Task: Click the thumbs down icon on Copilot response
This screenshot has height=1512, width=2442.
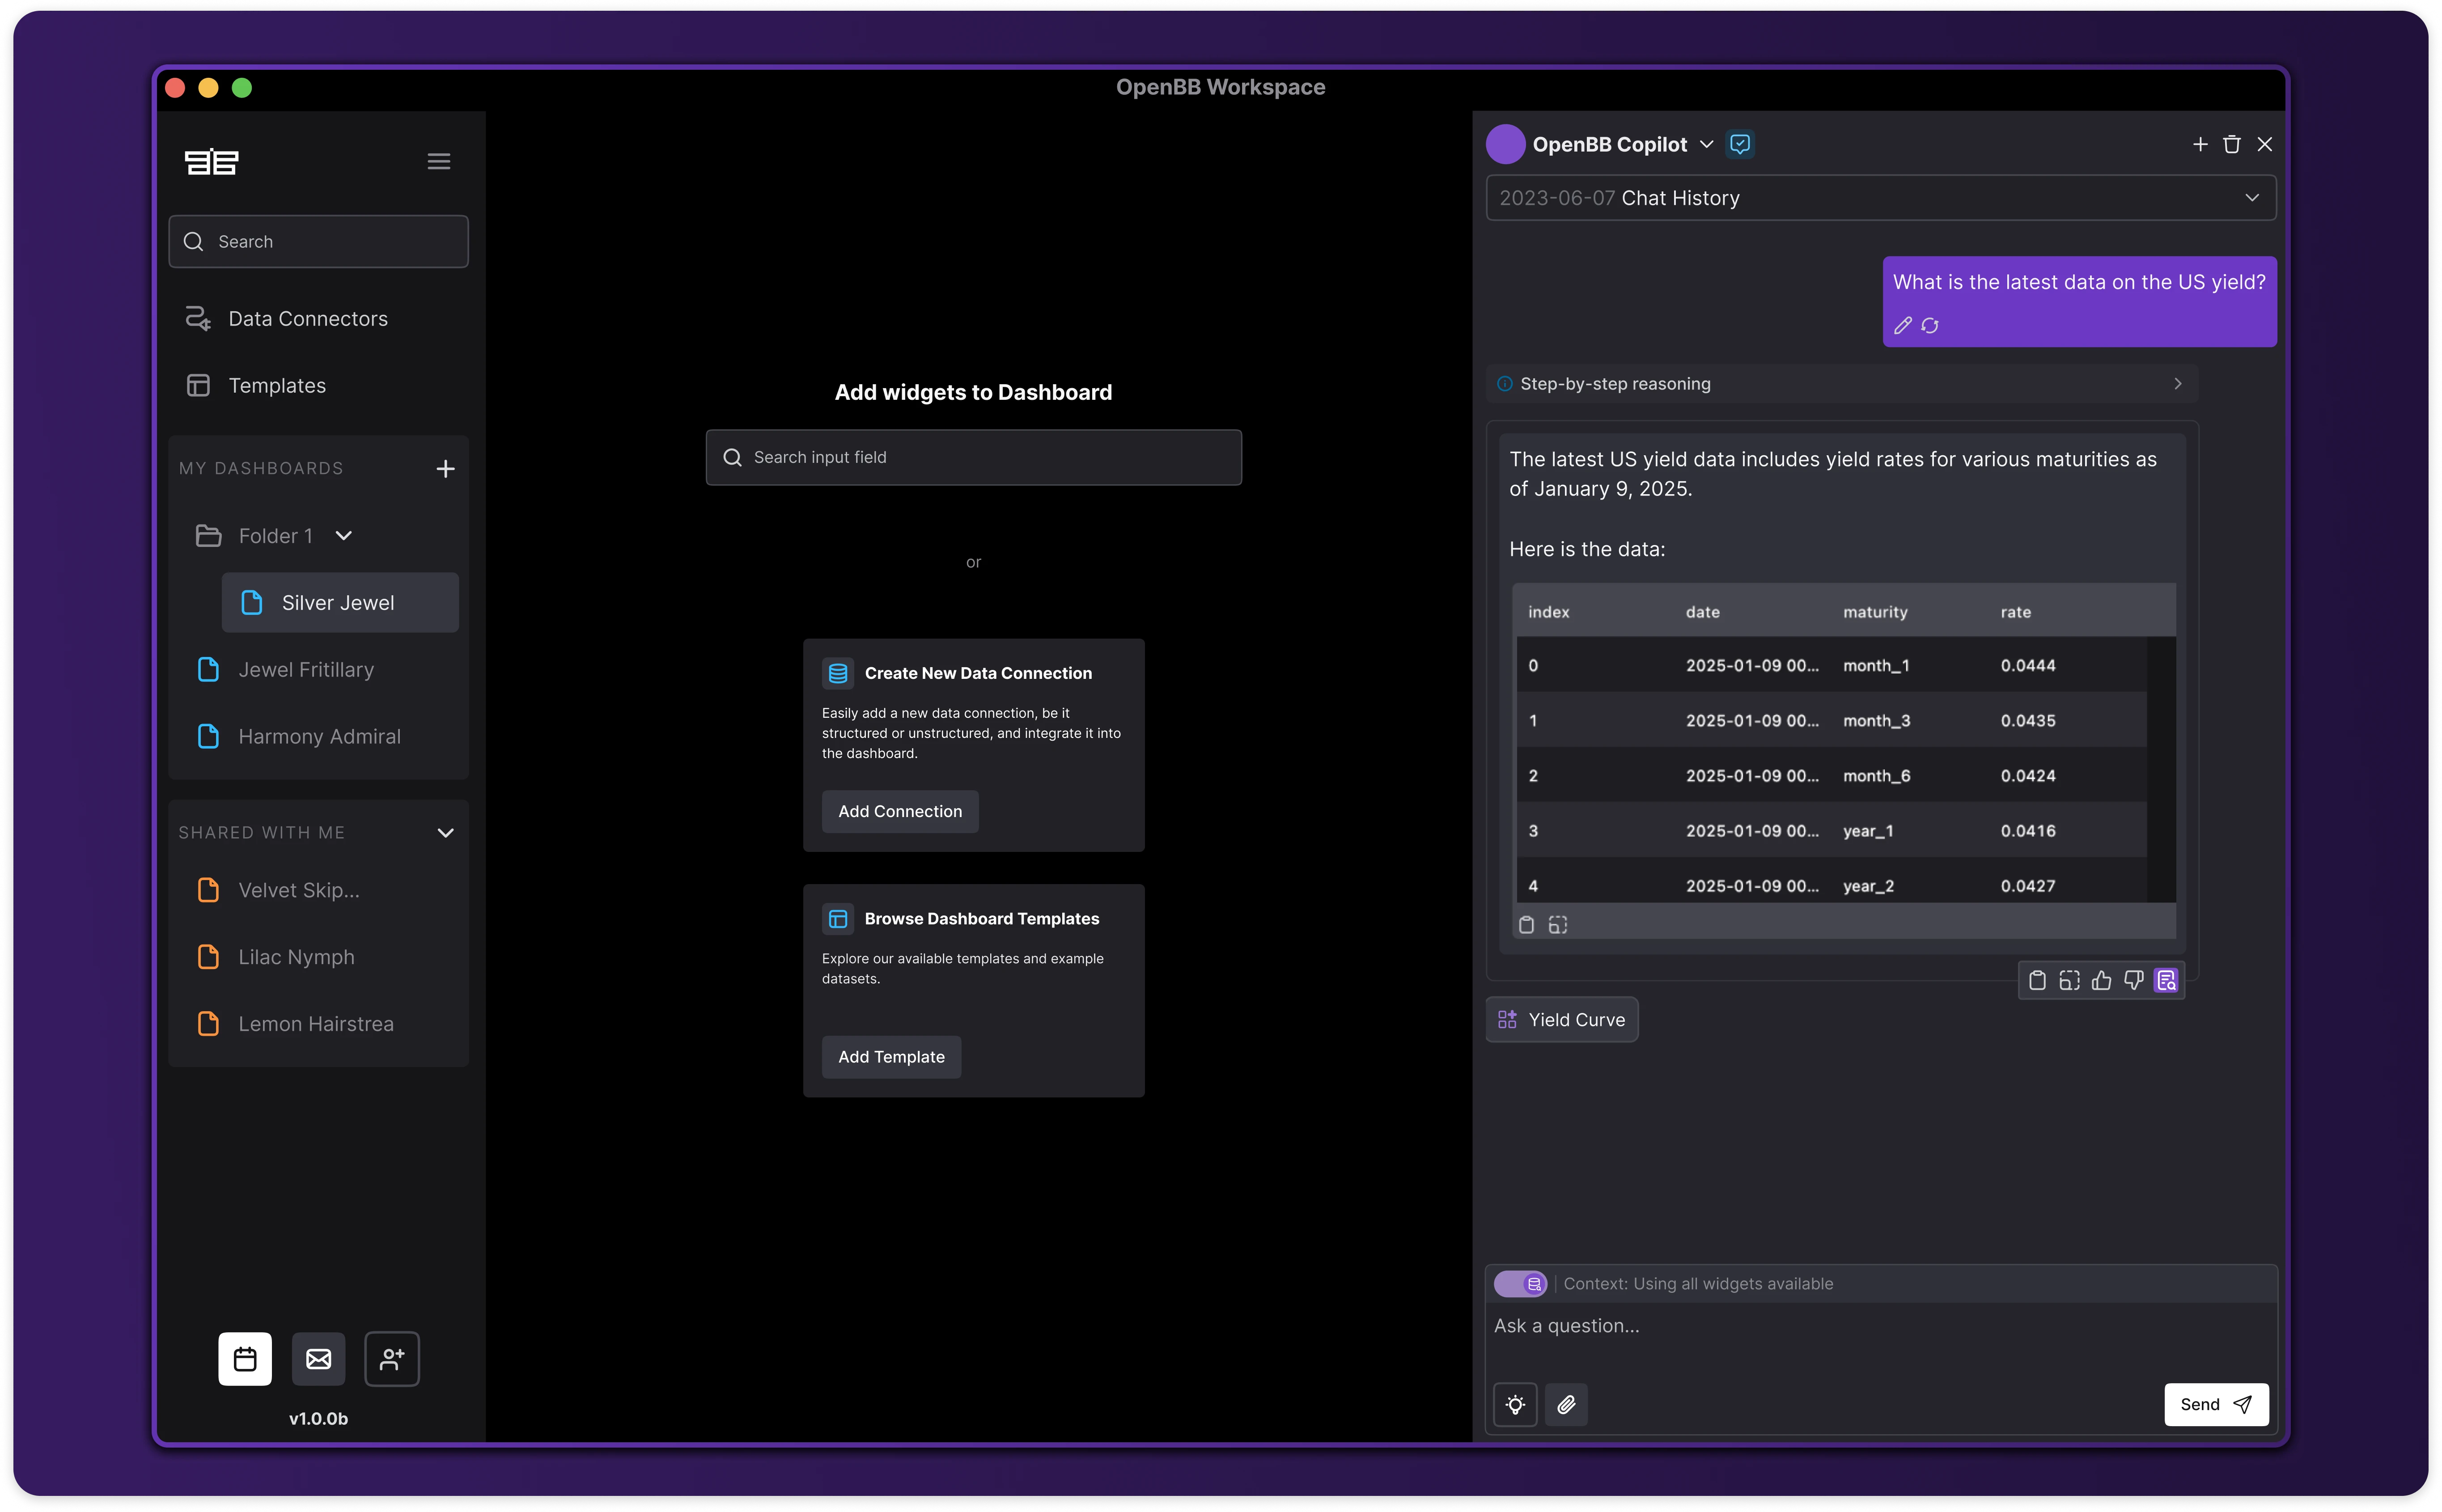Action: (2133, 980)
